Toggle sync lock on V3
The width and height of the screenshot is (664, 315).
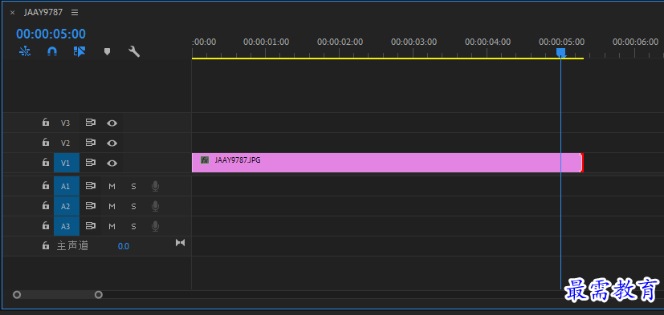click(x=91, y=123)
